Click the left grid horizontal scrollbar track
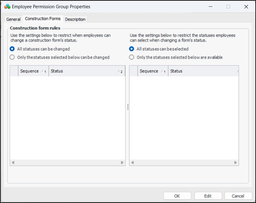Viewport: 256px width, 203px height. click(67, 163)
